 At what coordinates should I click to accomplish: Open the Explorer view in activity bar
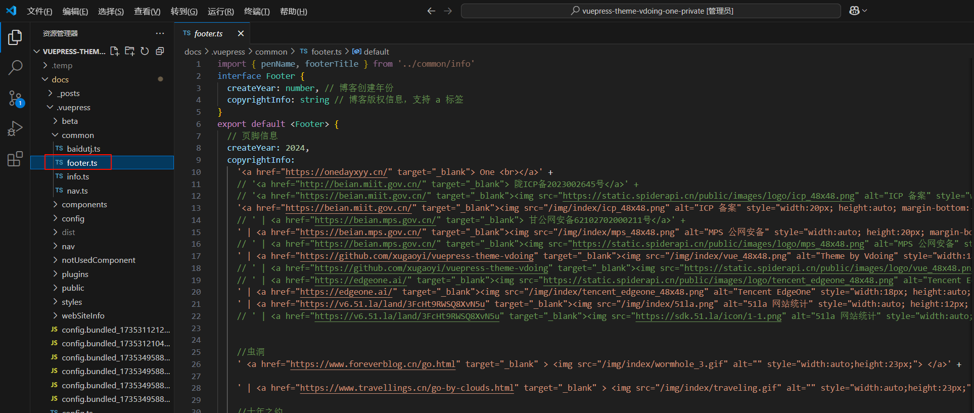[15, 37]
